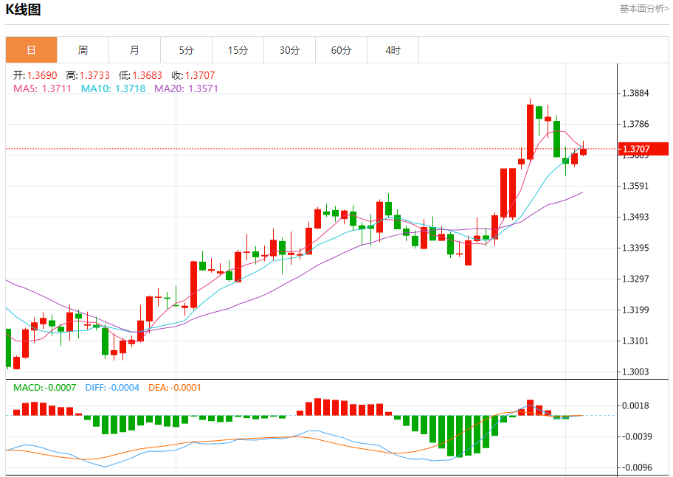The width and height of the screenshot is (673, 477).
Task: Click the DEA: -0.0001 indicator label
Action: pyautogui.click(x=175, y=387)
